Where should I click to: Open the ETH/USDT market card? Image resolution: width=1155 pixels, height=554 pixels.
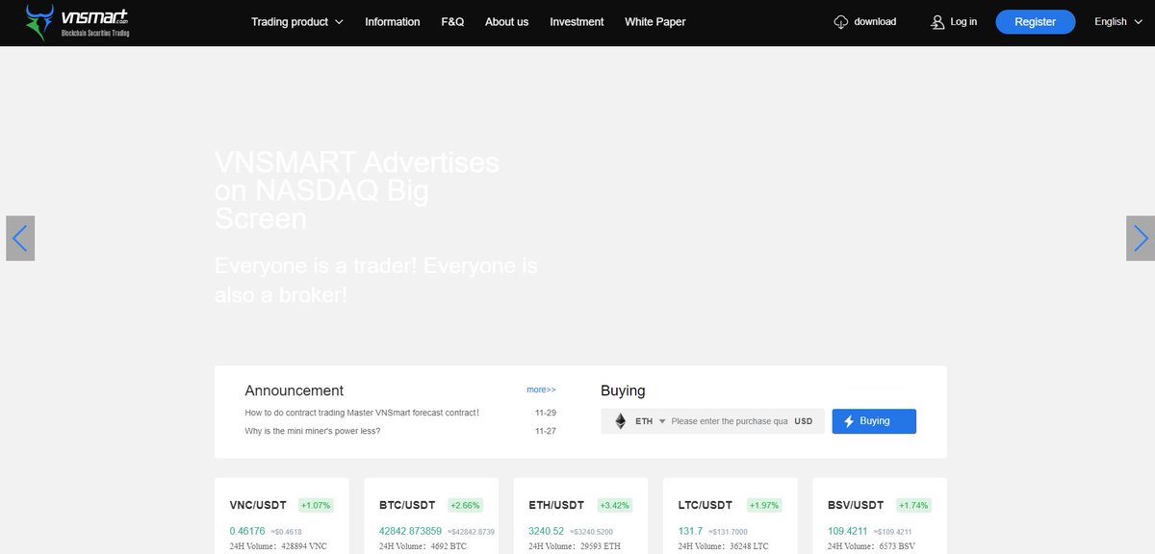[580, 516]
